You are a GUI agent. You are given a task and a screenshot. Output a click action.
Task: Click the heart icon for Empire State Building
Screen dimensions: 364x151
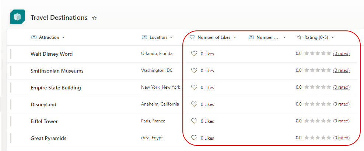[x=194, y=87]
